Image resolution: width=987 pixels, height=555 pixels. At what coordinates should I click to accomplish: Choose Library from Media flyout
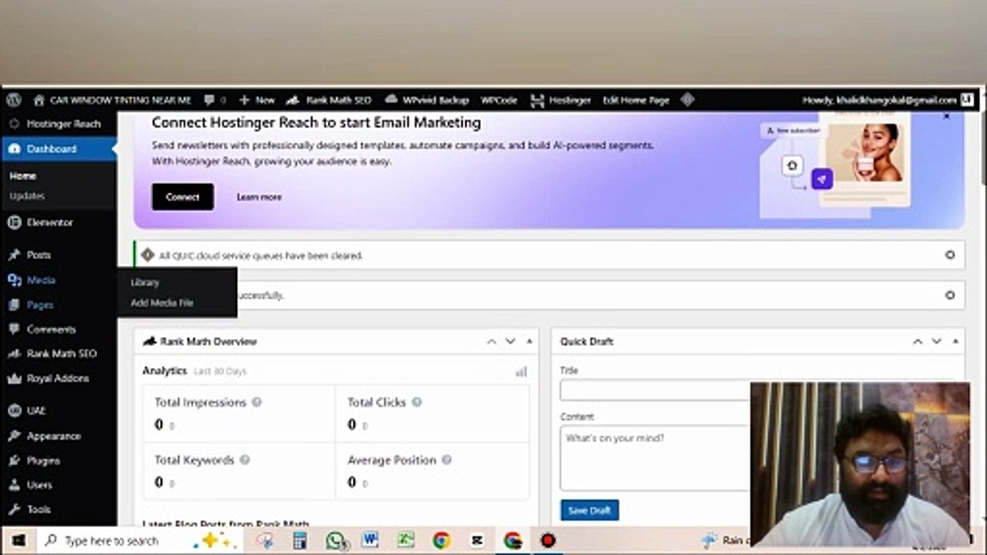[x=145, y=283]
